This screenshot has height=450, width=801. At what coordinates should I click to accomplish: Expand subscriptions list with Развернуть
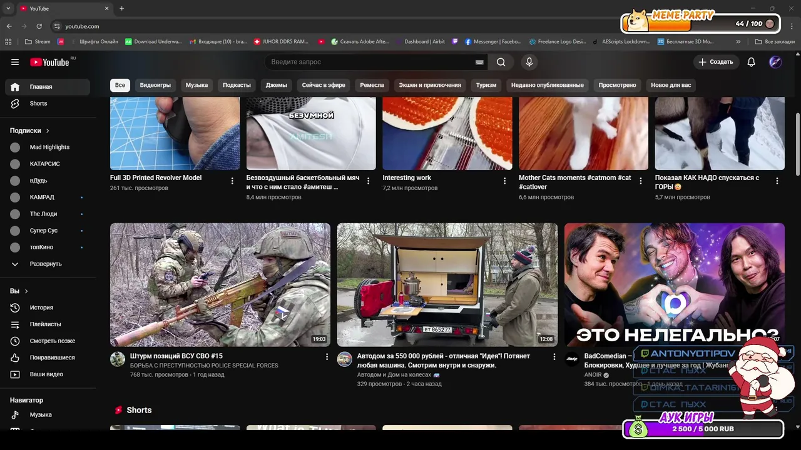tap(48, 264)
